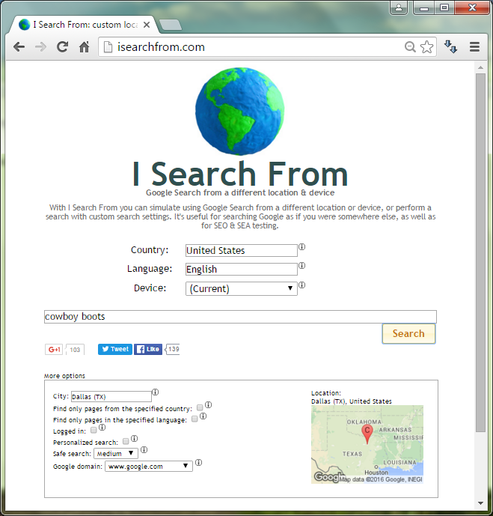Close the I Search From tab

click(147, 25)
